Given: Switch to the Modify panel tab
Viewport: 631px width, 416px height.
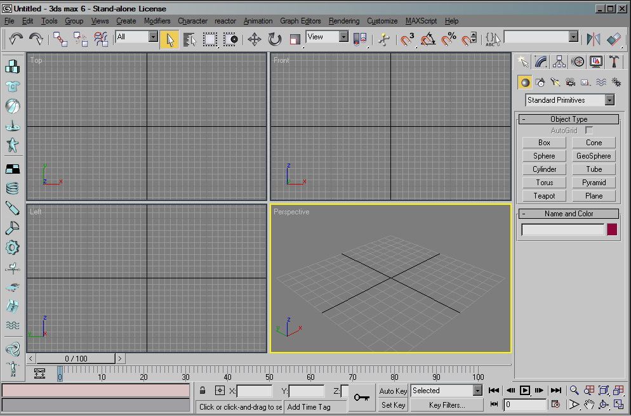Looking at the screenshot, I should 541,62.
